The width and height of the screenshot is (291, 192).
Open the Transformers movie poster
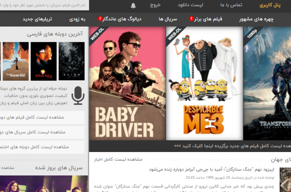pyautogui.click(x=267, y=83)
